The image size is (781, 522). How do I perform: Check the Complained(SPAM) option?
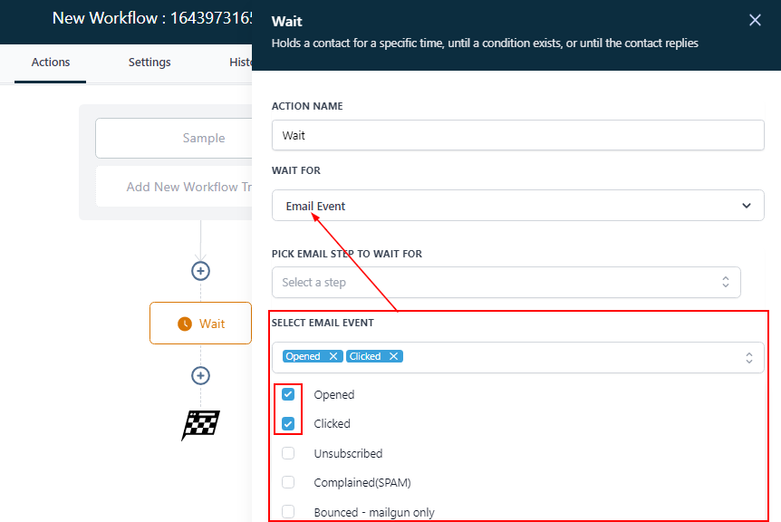coord(288,482)
